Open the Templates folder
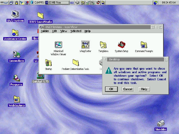Viewport: 179px width, 134px height. tap(103, 47)
